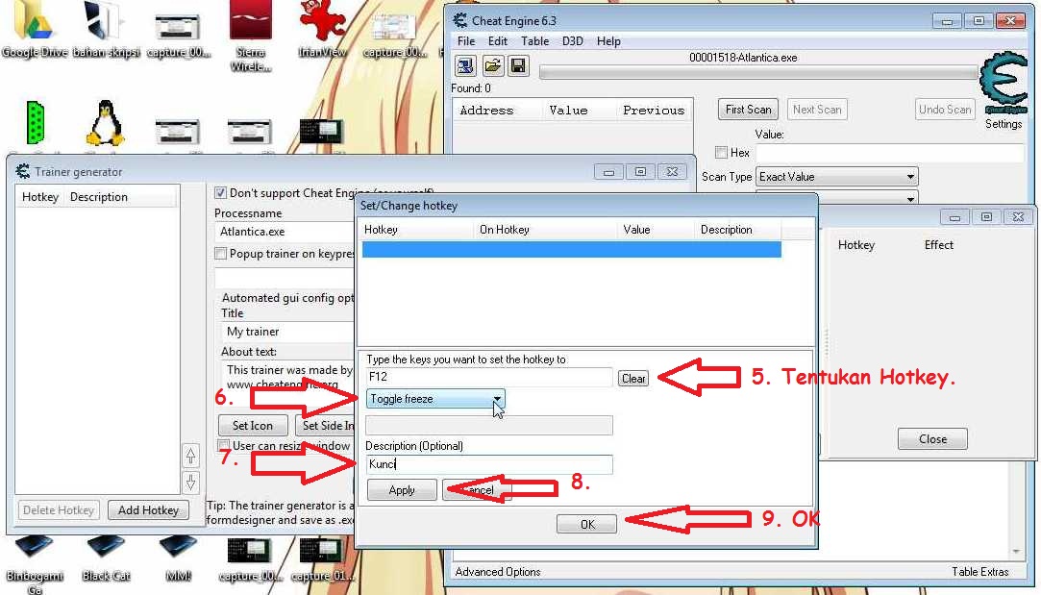The width and height of the screenshot is (1041, 595).
Task: Toggle User can resize window checkbox
Action: (x=224, y=446)
